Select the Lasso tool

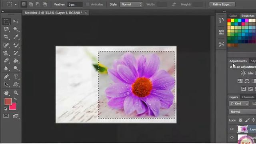tap(6, 29)
